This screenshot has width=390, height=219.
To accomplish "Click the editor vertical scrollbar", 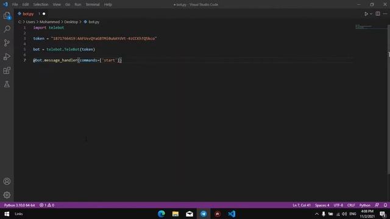I will (x=389, y=99).
